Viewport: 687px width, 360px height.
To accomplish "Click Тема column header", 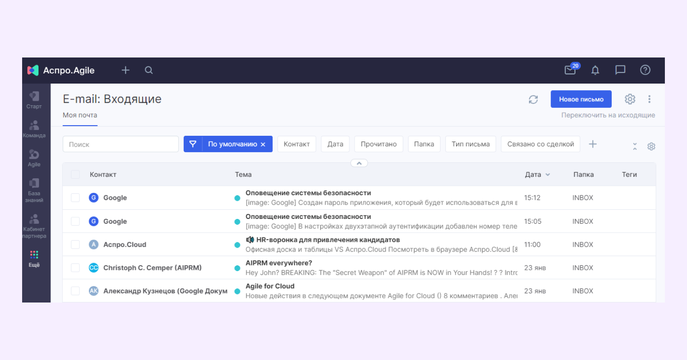I will (x=243, y=175).
